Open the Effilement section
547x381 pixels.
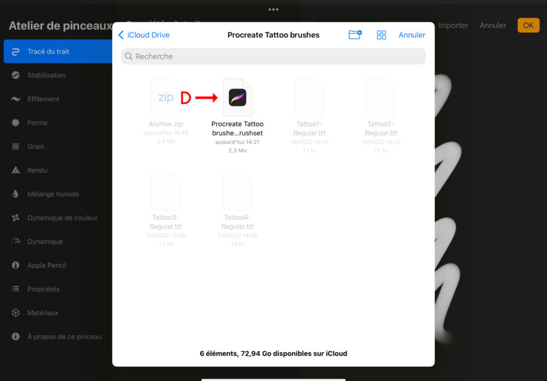click(58, 99)
